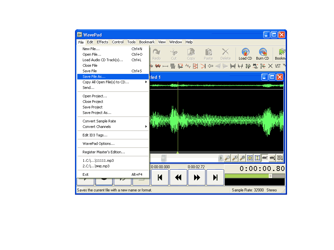Click the fade-out wedge effect icon

225,66
